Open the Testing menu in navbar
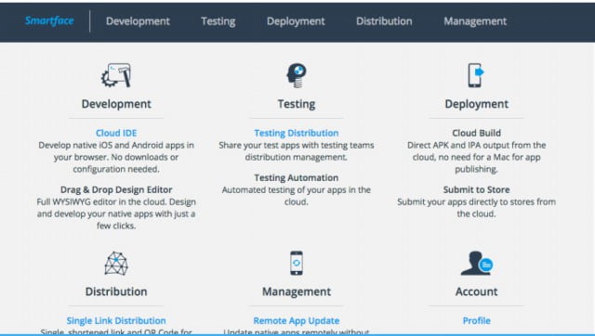595x336 pixels. point(218,21)
